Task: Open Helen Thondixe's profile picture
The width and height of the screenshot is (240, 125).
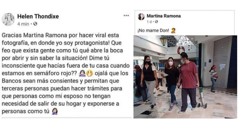Action: [8, 19]
